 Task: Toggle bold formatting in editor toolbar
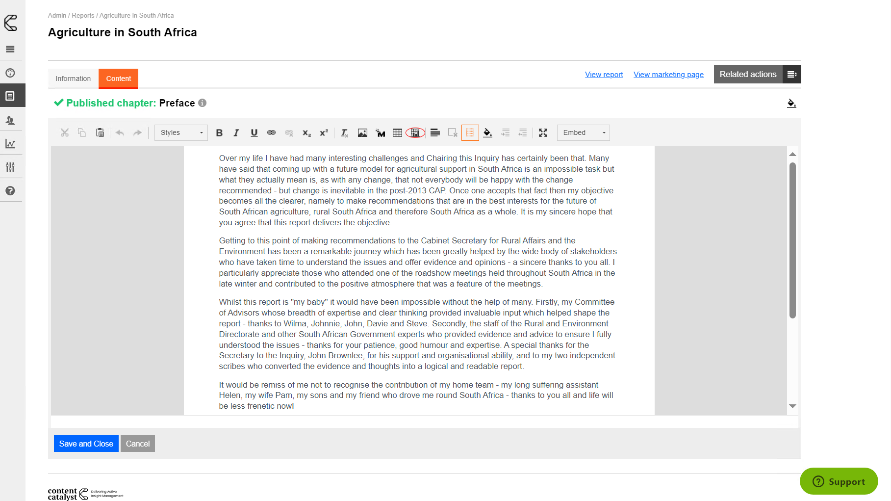click(219, 133)
